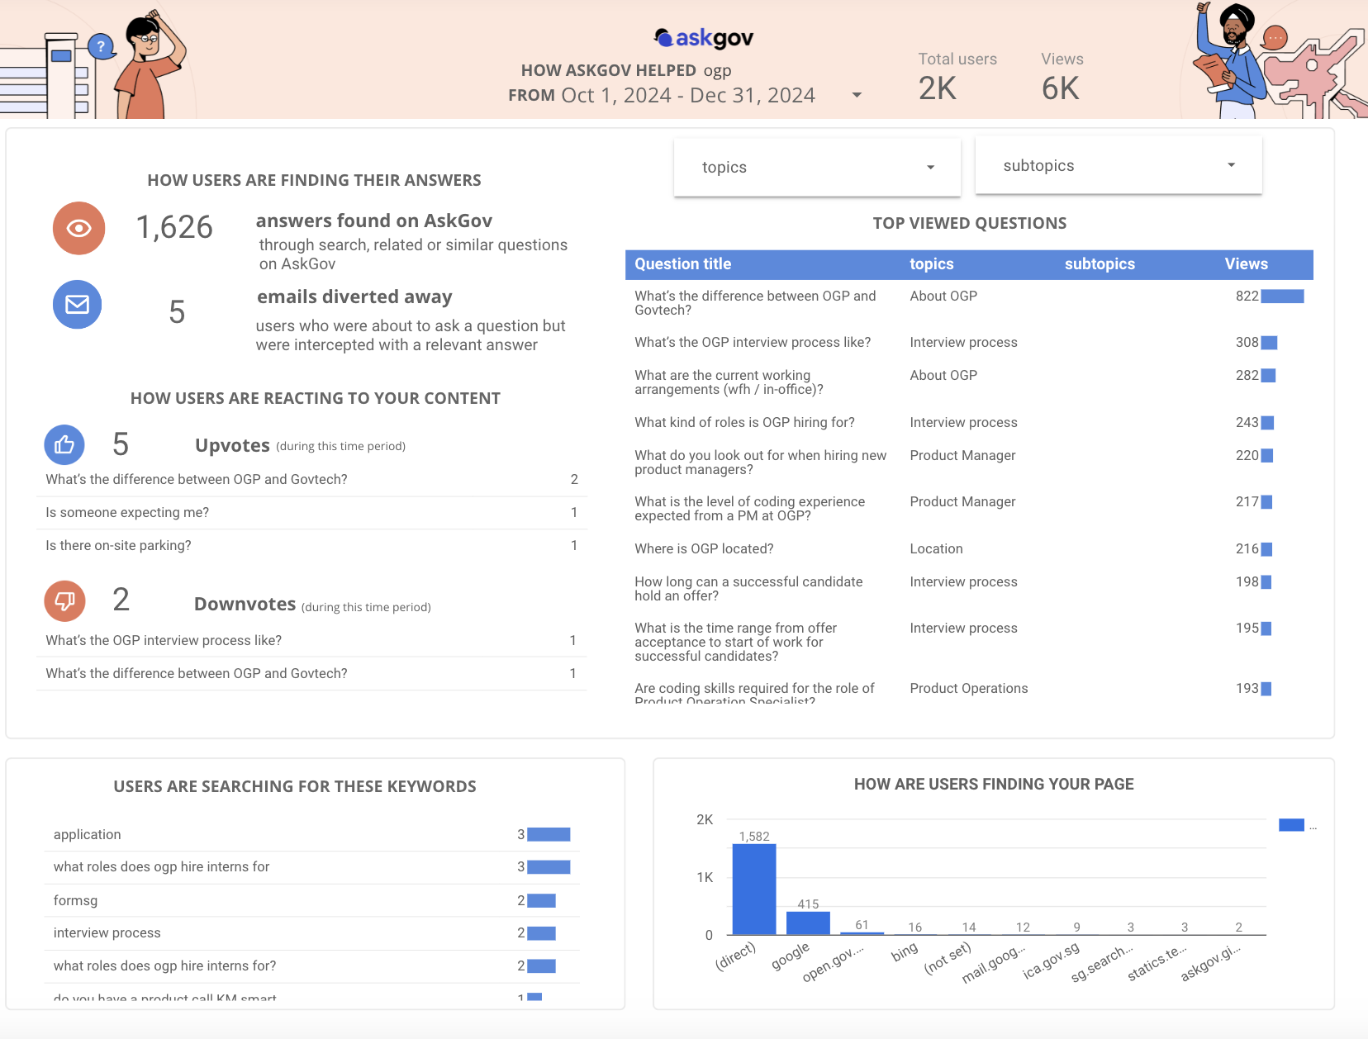The image size is (1368, 1039).
Task: Click the AskGov logo in the header
Action: pos(704,38)
